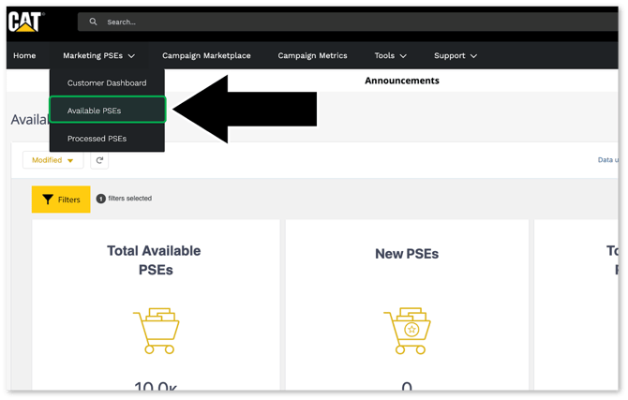Click the CAT logo
The height and width of the screenshot is (400, 628).
pos(26,21)
